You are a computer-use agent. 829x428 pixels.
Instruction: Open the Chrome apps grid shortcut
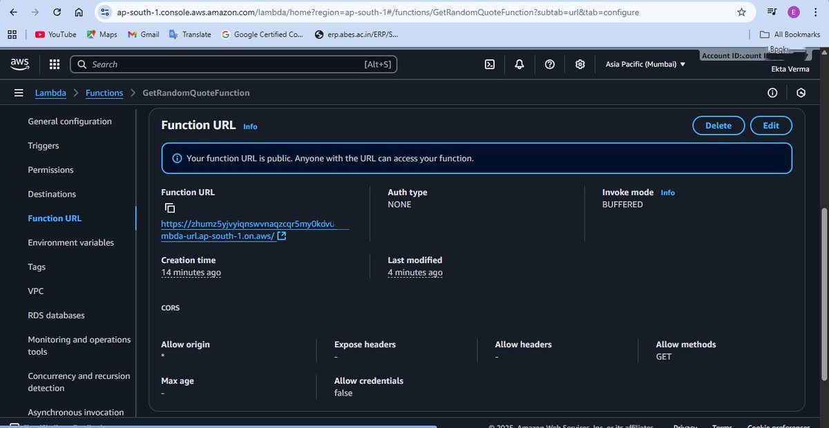click(x=12, y=34)
